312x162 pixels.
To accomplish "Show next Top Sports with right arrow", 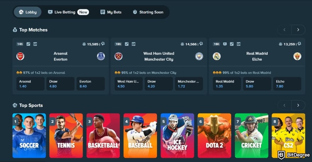I will pyautogui.click(x=298, y=105).
